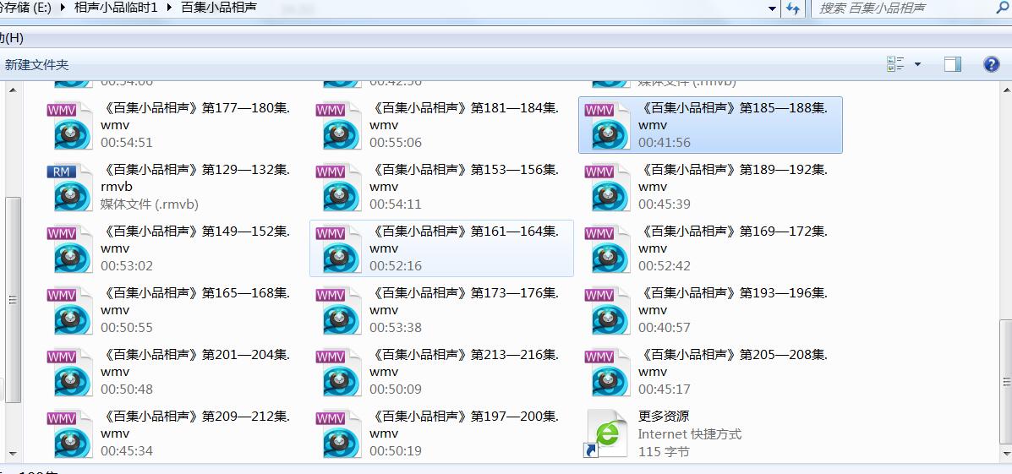Screen dimensions: 1012x474
Task: Click WMV icon of 第197—200集 file
Action: [340, 434]
